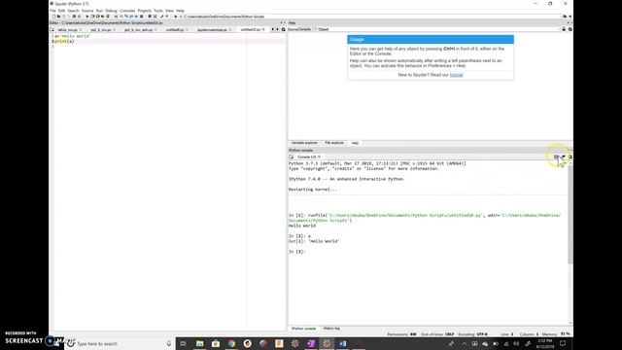Screen dimensions: 622x350
Task: Click the console remove-variables icon
Action: coord(563,157)
